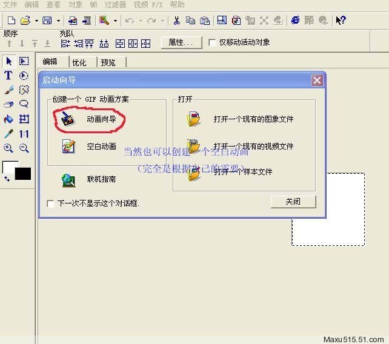Viewport: 389px width, 344px height.
Task: Choose the 空白动画 blank animation option
Action: pos(89,147)
